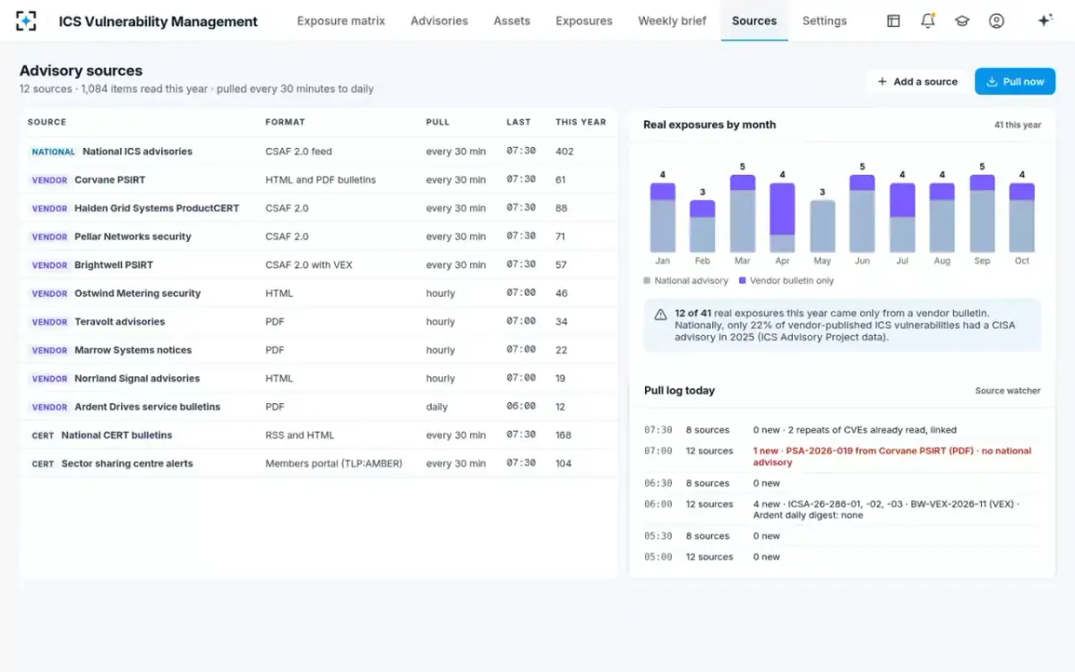Click the warning triangle in the exposure note
The width and height of the screenshot is (1075, 672).
(660, 314)
